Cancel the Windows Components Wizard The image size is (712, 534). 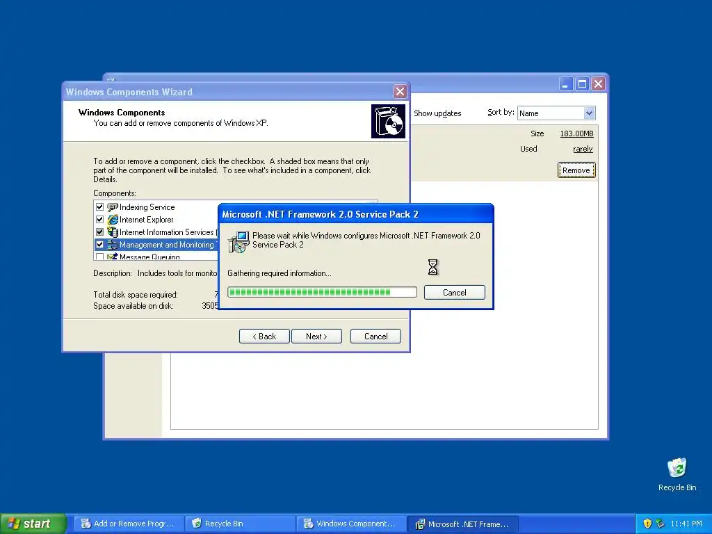[375, 337]
